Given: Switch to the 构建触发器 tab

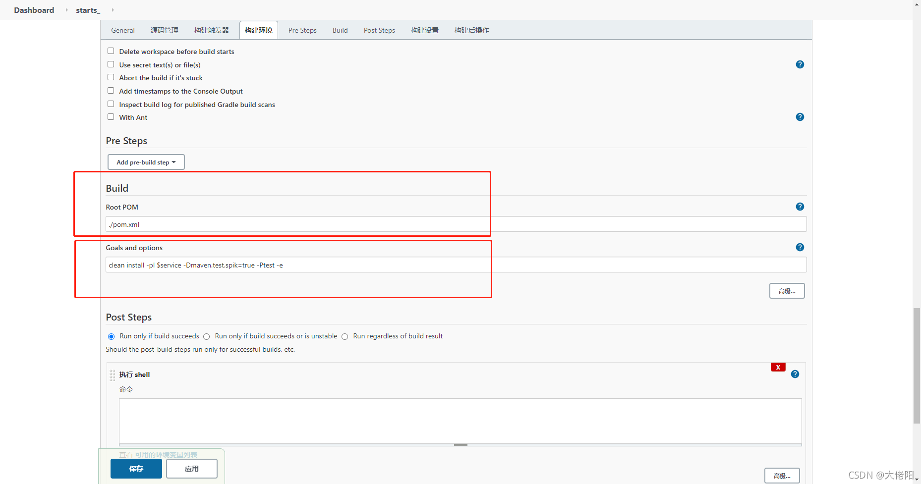Looking at the screenshot, I should pyautogui.click(x=212, y=30).
